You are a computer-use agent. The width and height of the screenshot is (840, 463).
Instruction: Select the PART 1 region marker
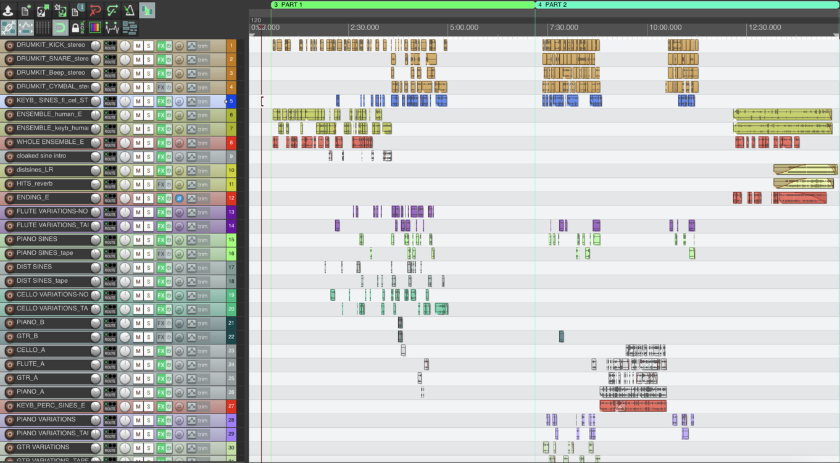401,4
